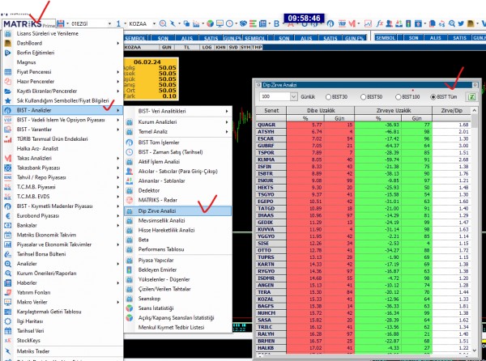Click the Tarihsel Veri calendar icon
Image resolution: width=486 pixels, height=361 pixels.
(8, 331)
